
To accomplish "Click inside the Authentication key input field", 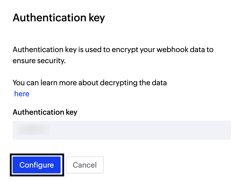I will pos(121,130).
